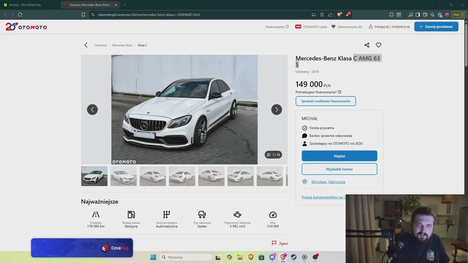The width and height of the screenshot is (468, 263).
Task: Open Brave Rewards triangle icon
Action: click(x=348, y=15)
